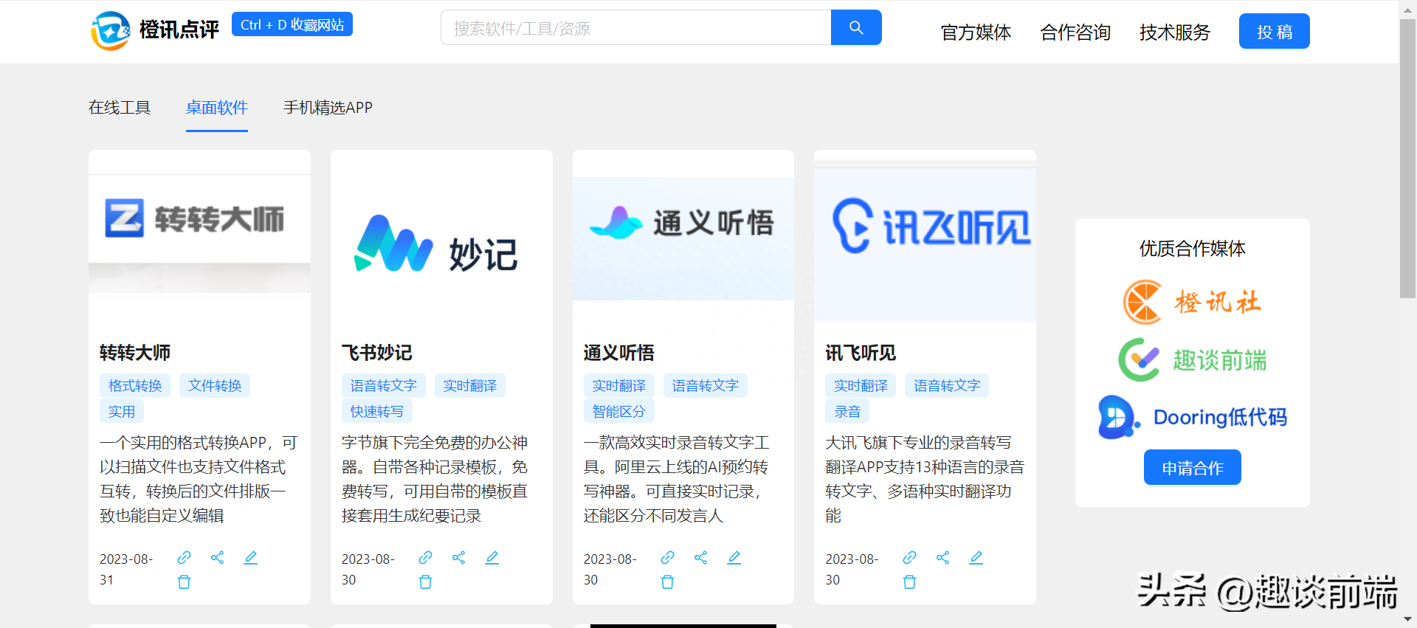This screenshot has width=1417, height=628.
Task: Select the 快速转写 tag on 飞书妙记
Action: [377, 411]
